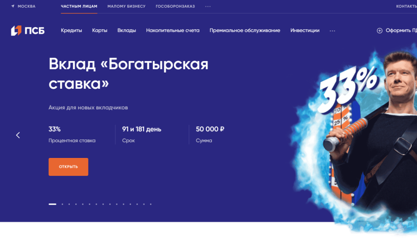Open the Вклады menu
The height and width of the screenshot is (238, 417).
pos(127,30)
